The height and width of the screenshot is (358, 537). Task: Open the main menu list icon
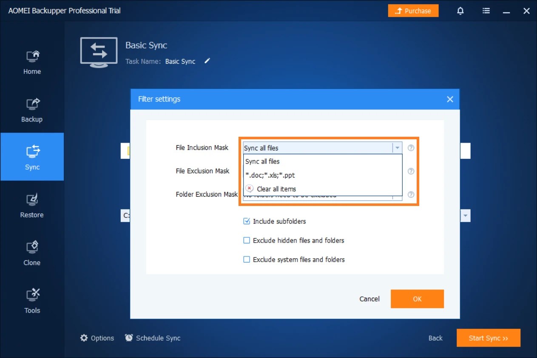click(x=486, y=11)
